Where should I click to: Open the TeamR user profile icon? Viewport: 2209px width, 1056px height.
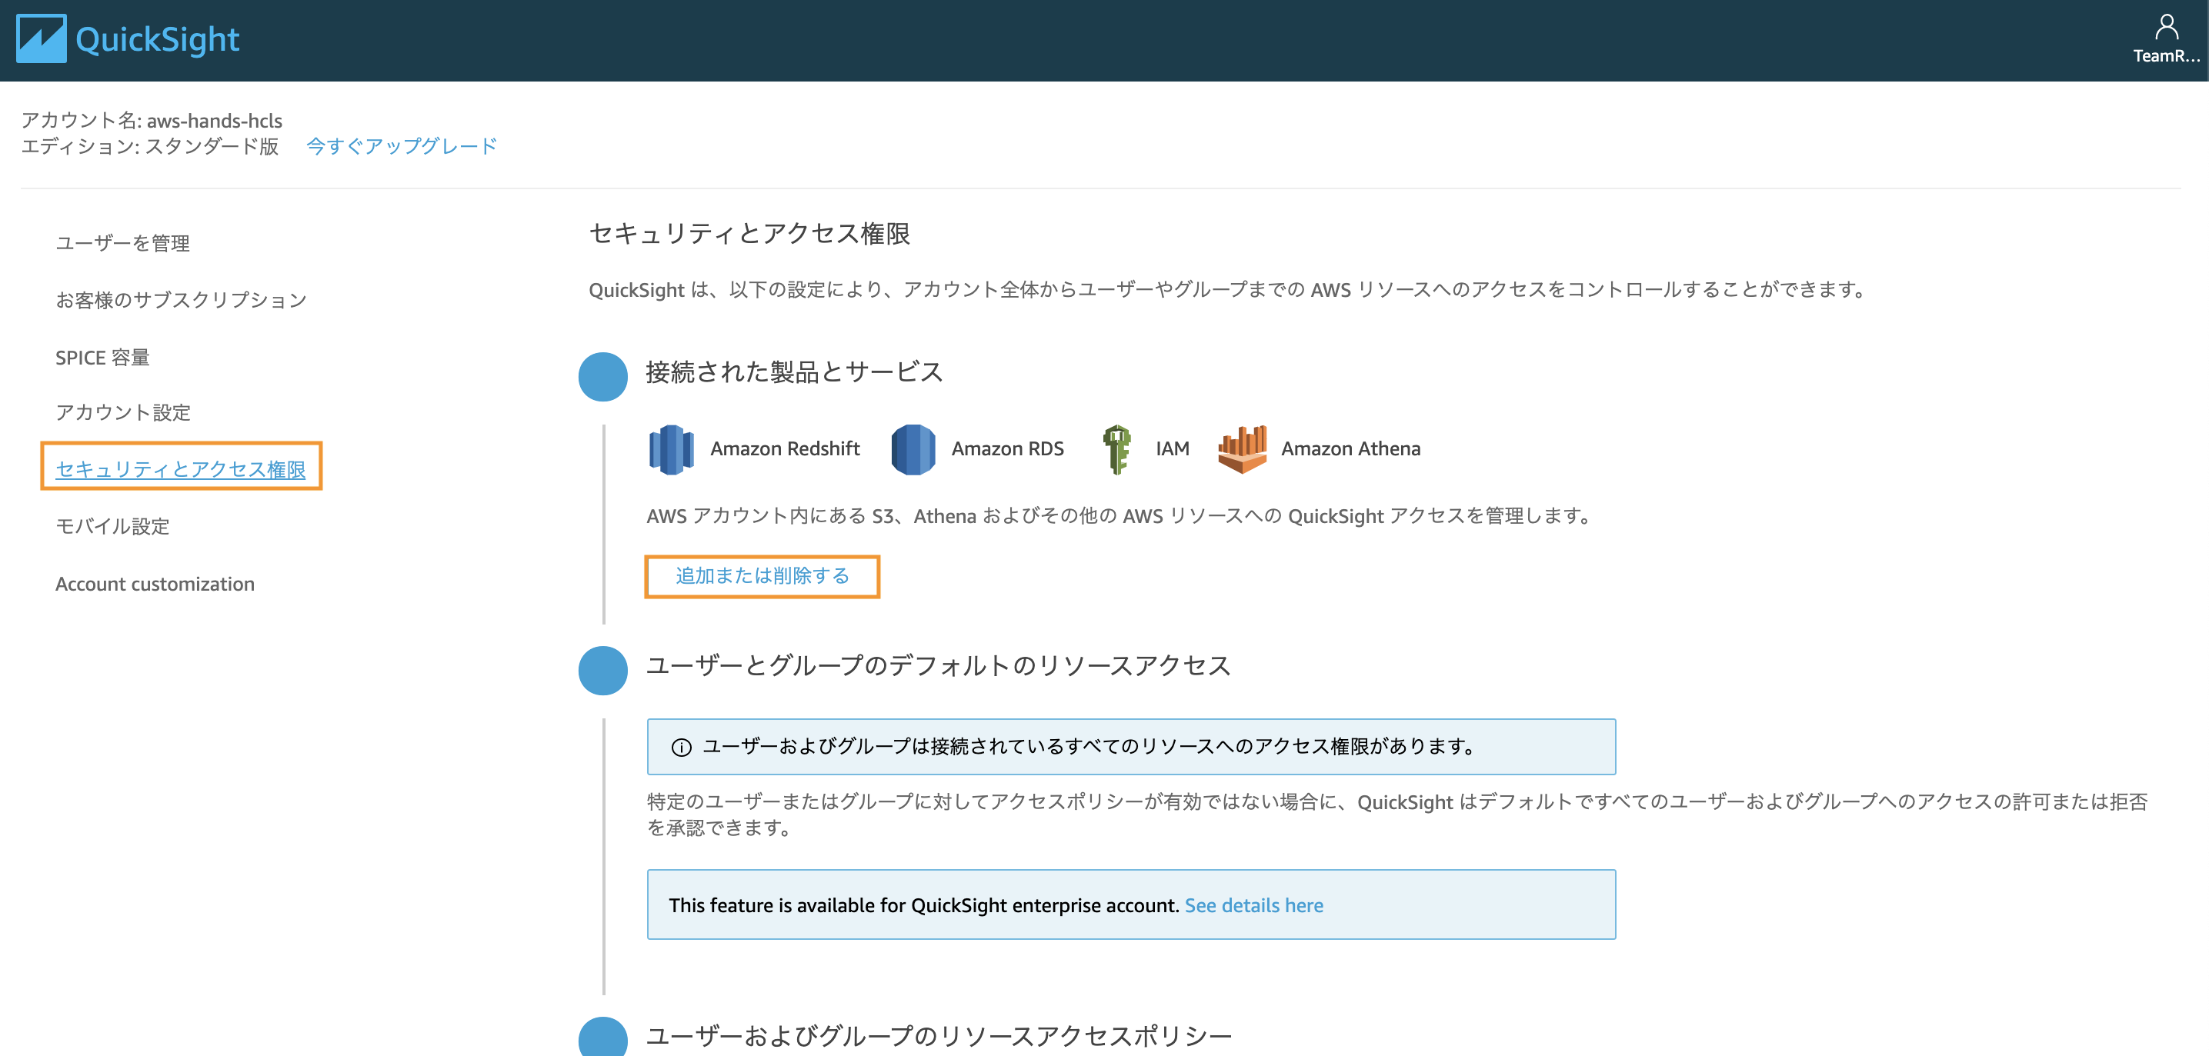click(2166, 28)
